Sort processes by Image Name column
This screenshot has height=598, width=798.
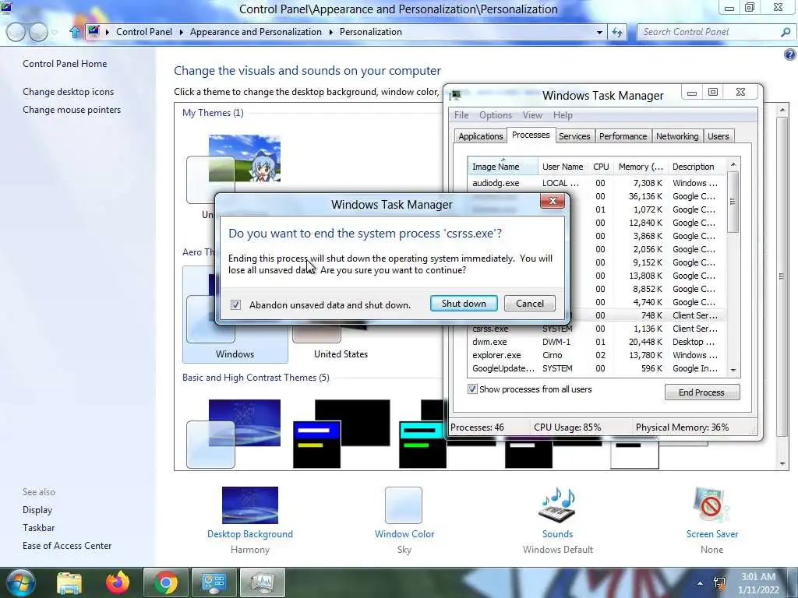point(503,167)
